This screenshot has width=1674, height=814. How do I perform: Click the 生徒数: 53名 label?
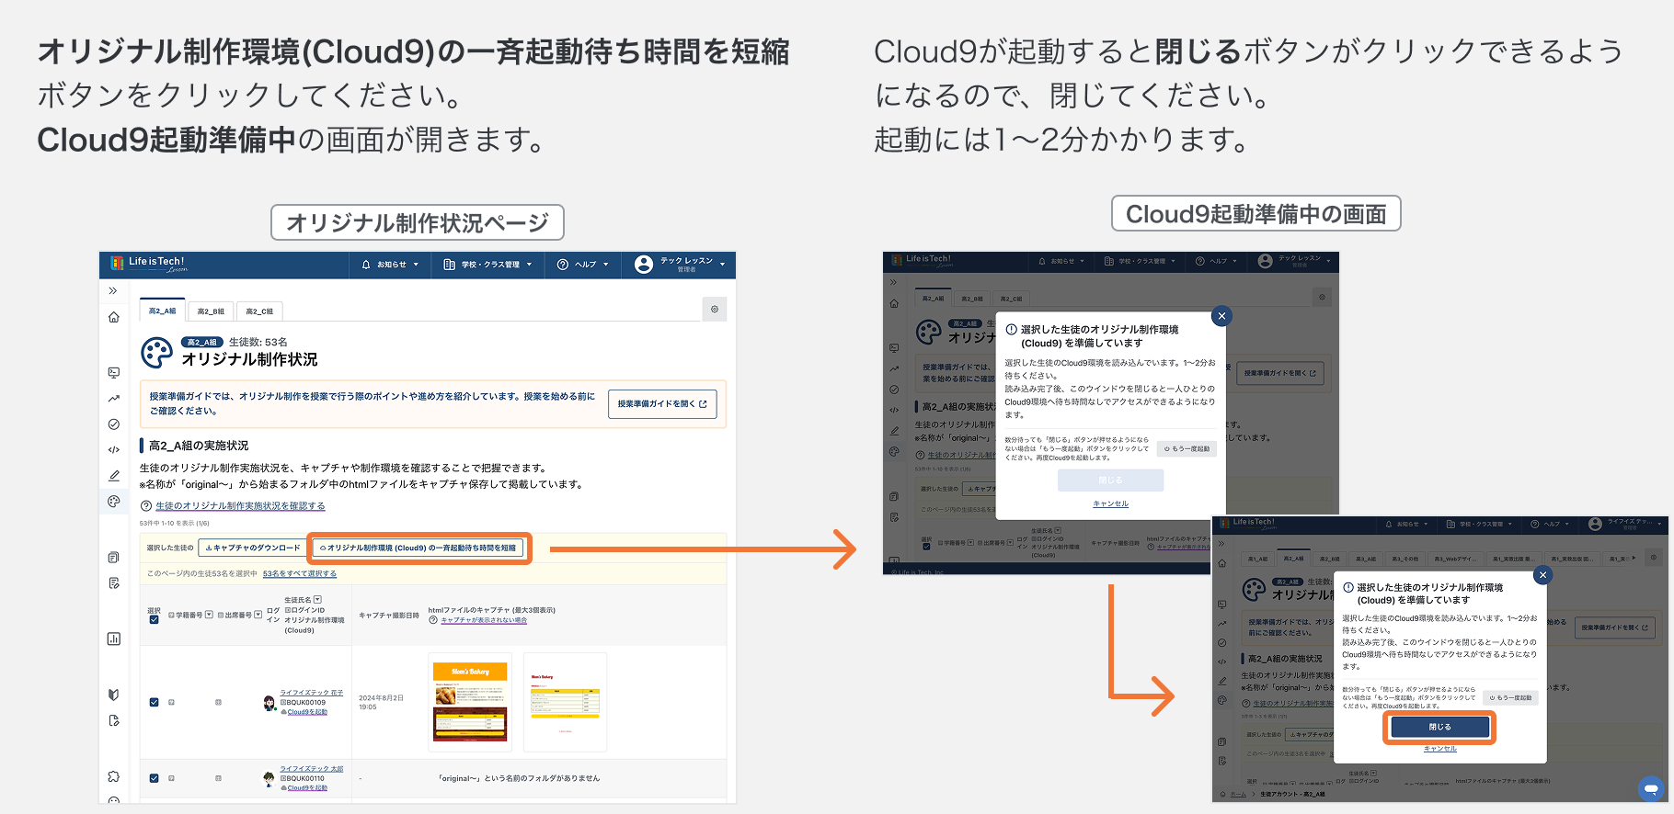coord(258,342)
